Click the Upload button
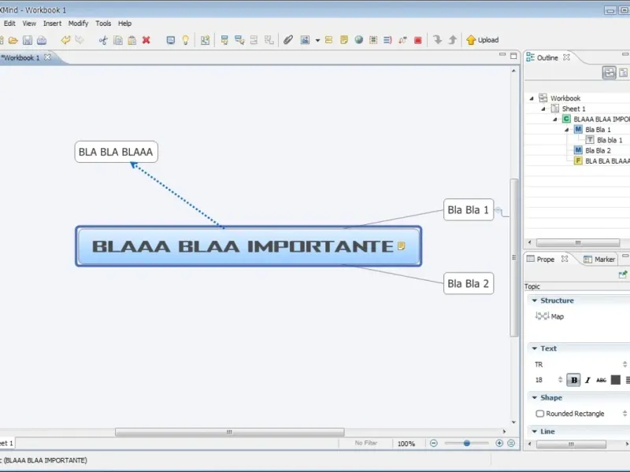The image size is (630, 472). pos(483,40)
